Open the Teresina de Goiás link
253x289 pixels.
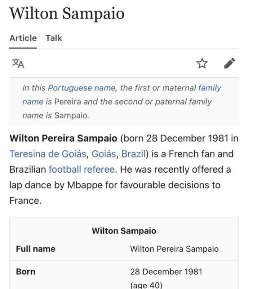(48, 154)
